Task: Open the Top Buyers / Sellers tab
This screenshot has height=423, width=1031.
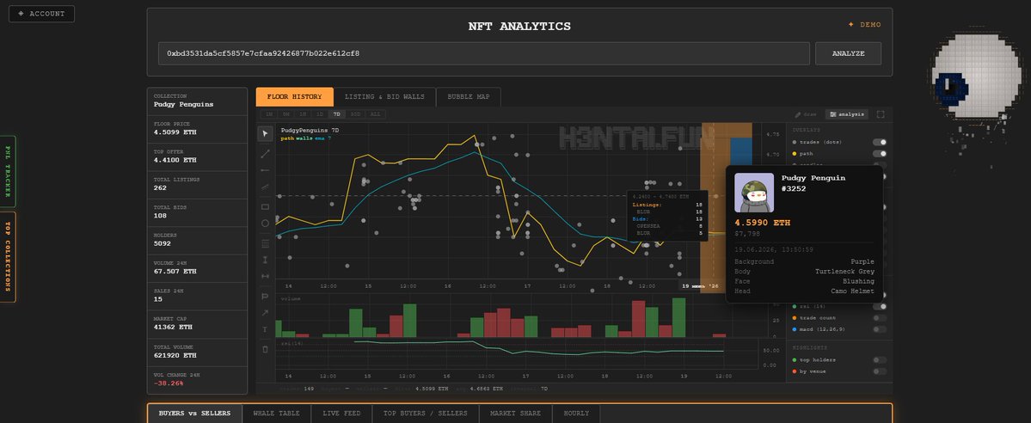Action: coord(426,414)
